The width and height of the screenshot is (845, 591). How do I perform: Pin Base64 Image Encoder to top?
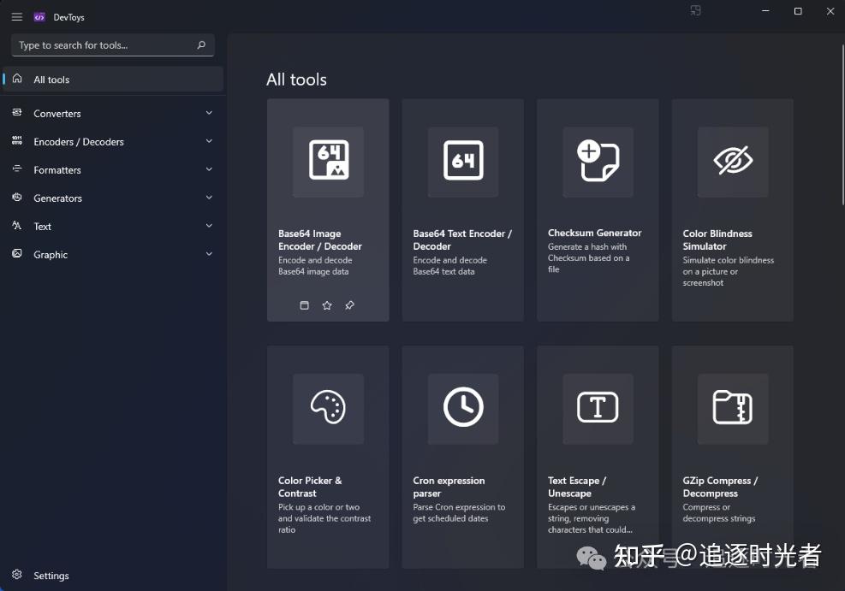[350, 305]
